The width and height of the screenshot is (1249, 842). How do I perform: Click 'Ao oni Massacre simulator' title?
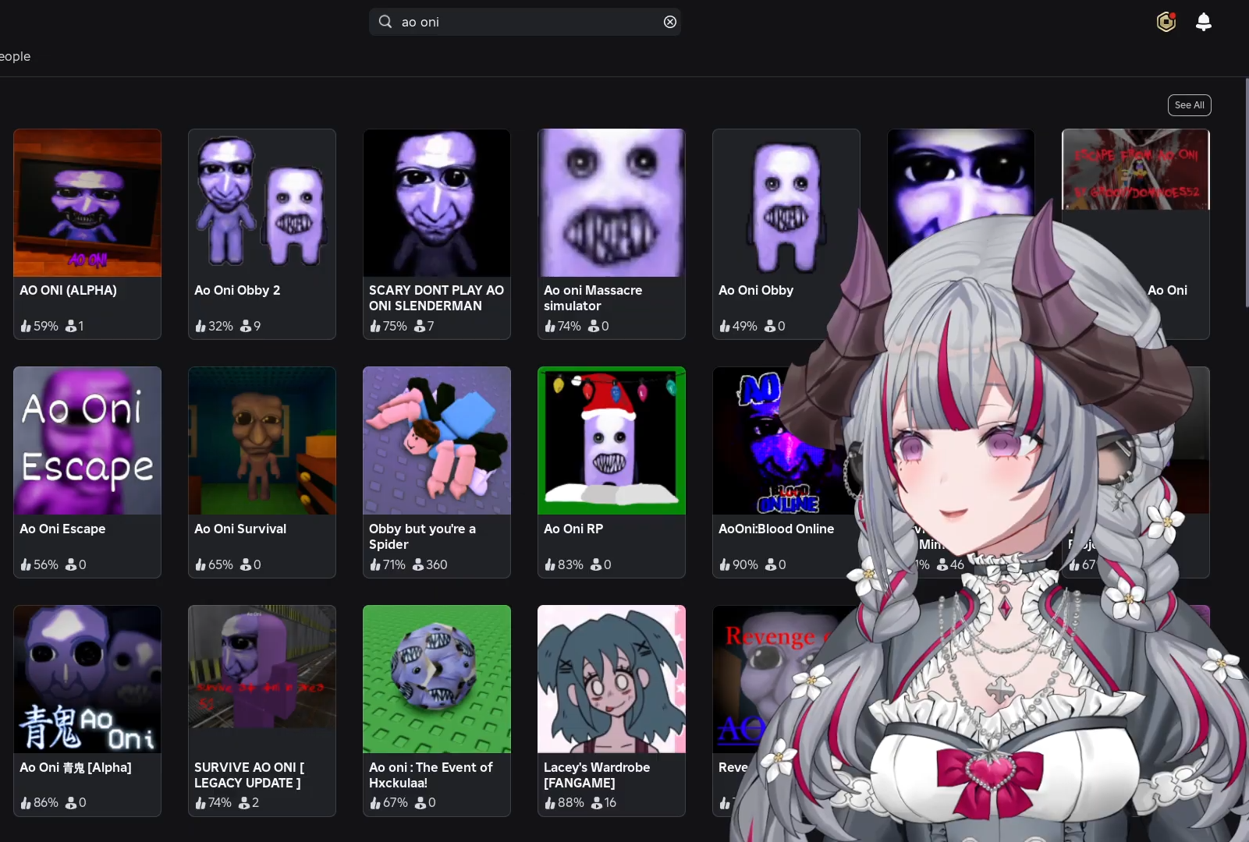pyautogui.click(x=593, y=298)
